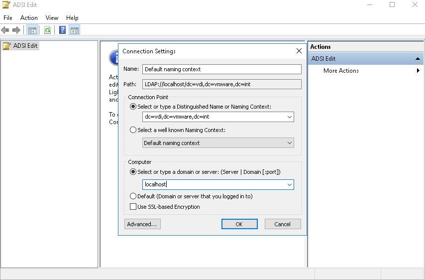Select Default domain or server radio
The image size is (425, 280).
tap(133, 196)
